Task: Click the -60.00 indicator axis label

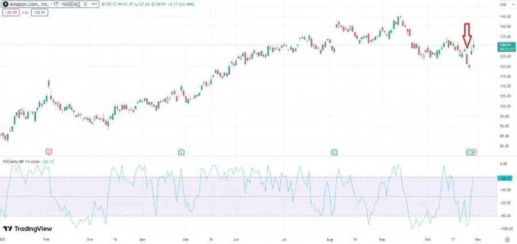Action: pyautogui.click(x=505, y=203)
